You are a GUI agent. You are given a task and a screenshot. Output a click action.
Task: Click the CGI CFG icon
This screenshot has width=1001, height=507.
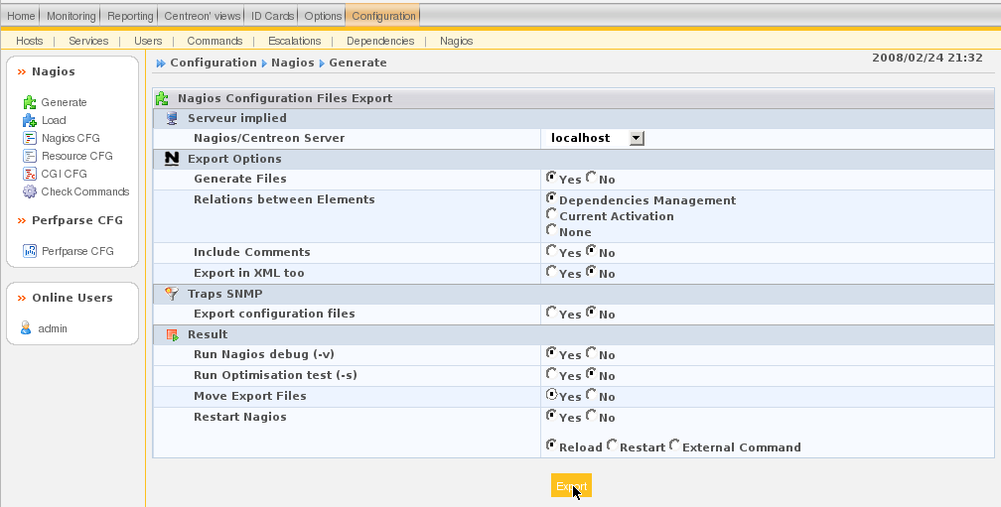(x=30, y=174)
